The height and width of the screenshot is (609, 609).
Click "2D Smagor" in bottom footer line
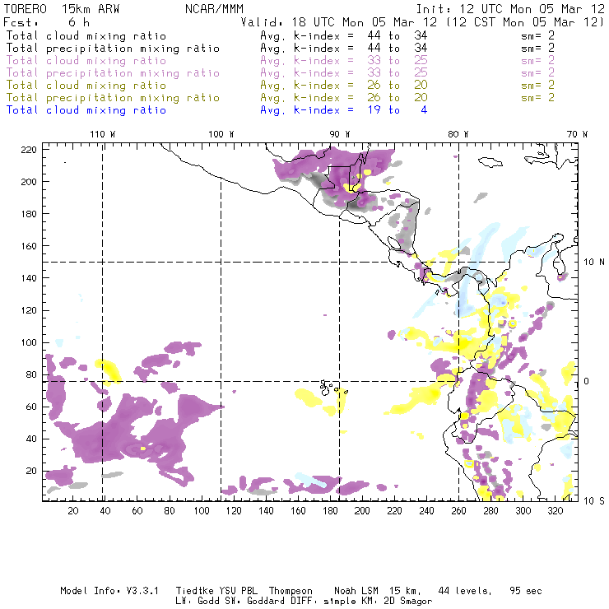[x=408, y=602]
